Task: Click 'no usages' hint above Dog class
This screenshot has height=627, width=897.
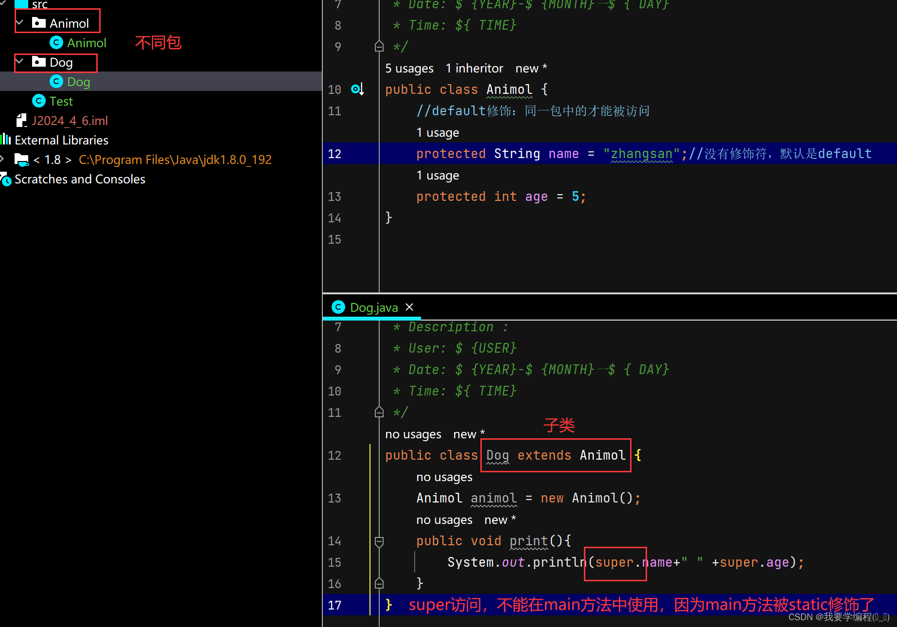Action: pyautogui.click(x=413, y=434)
